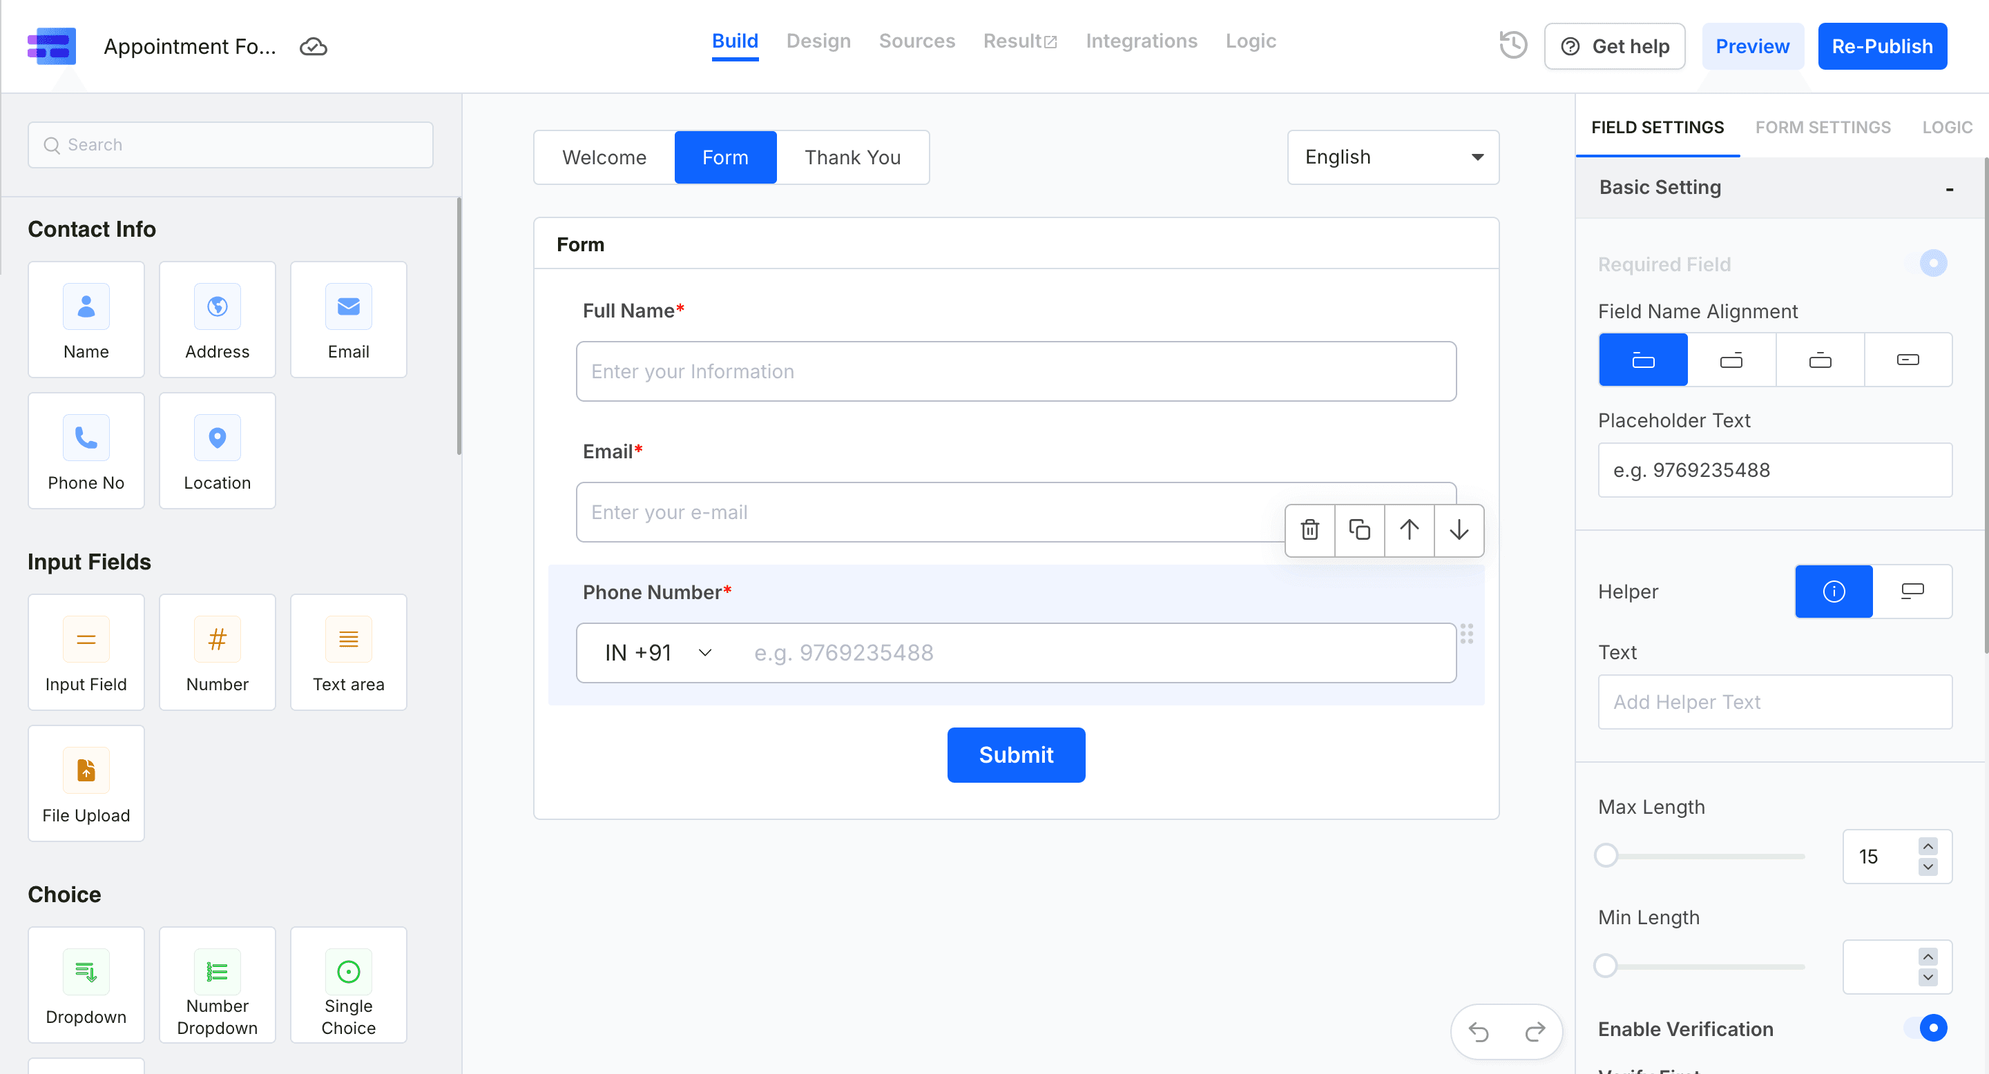Decrease the Min Length value
The width and height of the screenshot is (1989, 1074).
pyautogui.click(x=1928, y=977)
